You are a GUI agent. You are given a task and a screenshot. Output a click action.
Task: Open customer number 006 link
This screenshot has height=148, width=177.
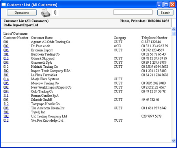(6, 50)
